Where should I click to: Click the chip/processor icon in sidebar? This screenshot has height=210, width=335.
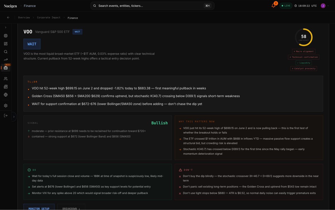tap(6, 36)
